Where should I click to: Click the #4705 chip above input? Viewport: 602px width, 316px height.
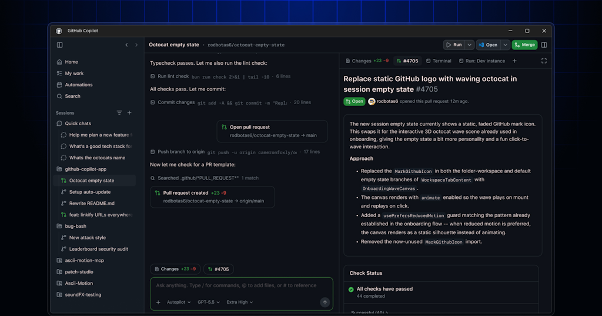pos(219,269)
